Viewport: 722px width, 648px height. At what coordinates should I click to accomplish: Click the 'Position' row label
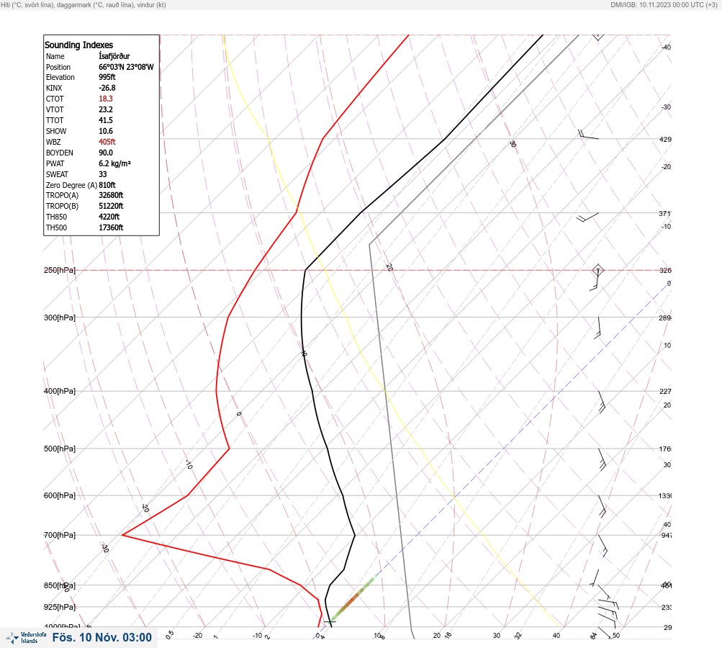(58, 67)
